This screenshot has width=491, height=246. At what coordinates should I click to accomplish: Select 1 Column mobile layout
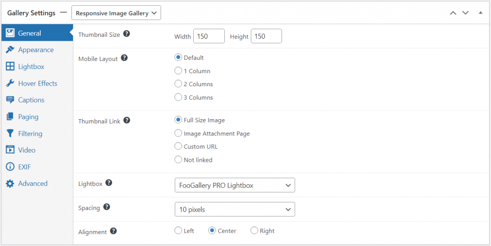click(x=178, y=71)
